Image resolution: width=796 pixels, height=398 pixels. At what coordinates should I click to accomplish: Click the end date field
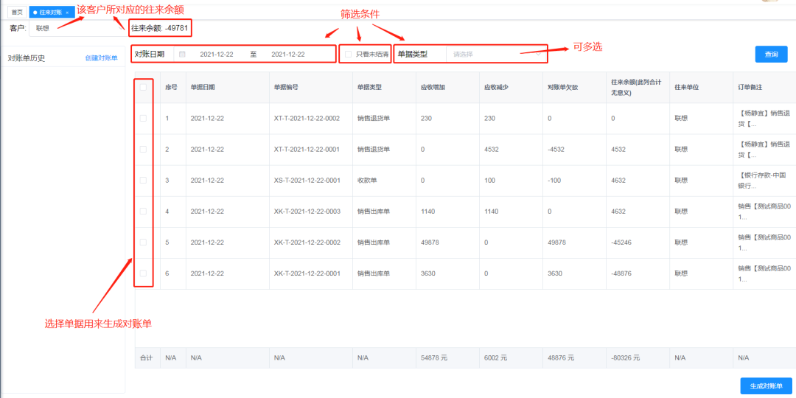click(287, 55)
